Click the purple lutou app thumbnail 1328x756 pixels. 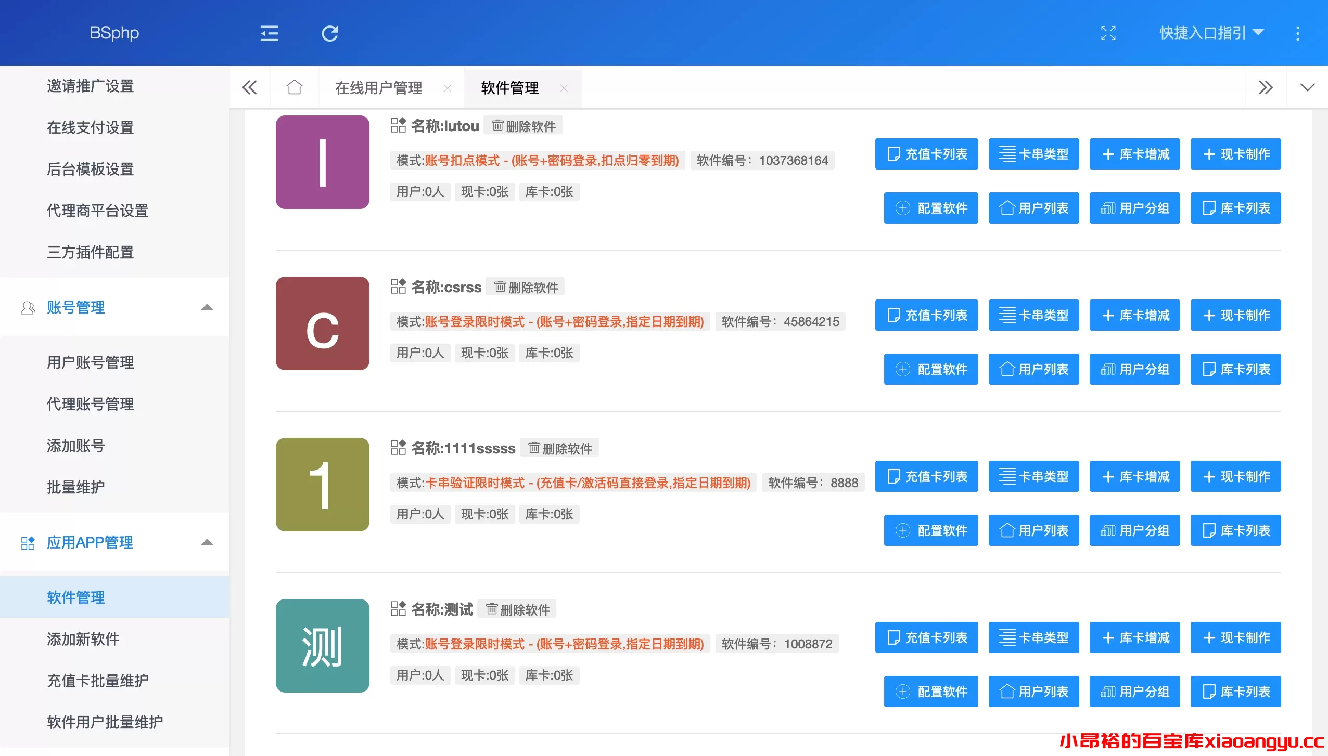tap(322, 162)
